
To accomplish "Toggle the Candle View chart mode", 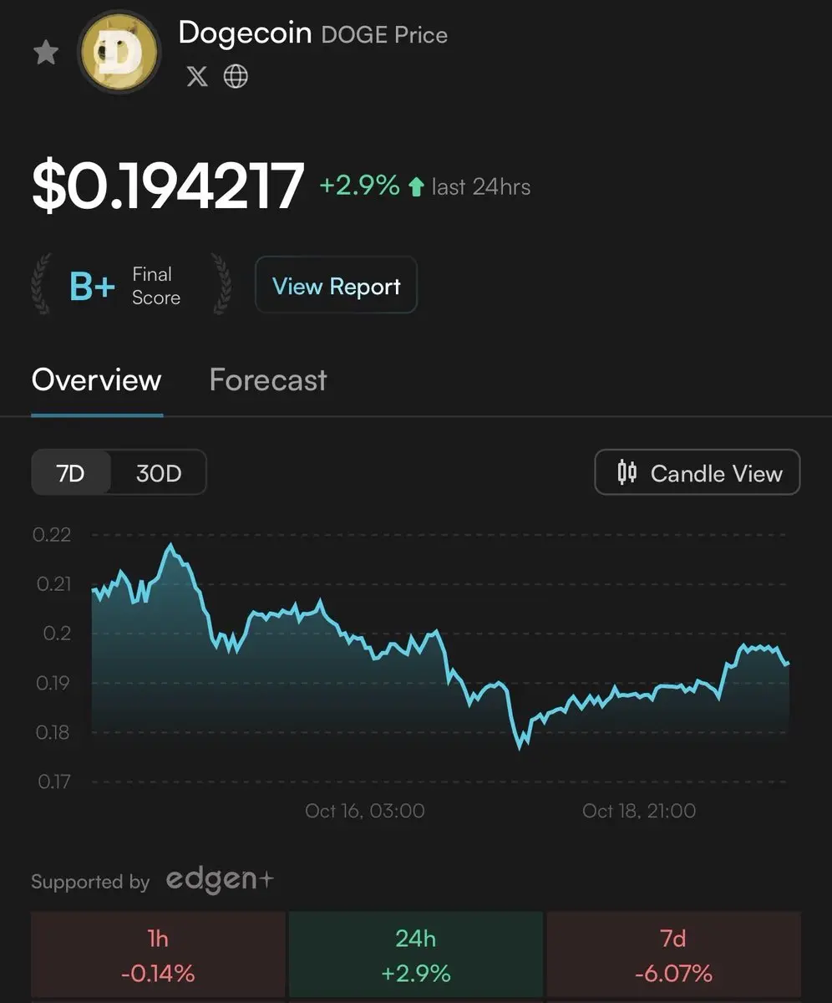I will [698, 473].
